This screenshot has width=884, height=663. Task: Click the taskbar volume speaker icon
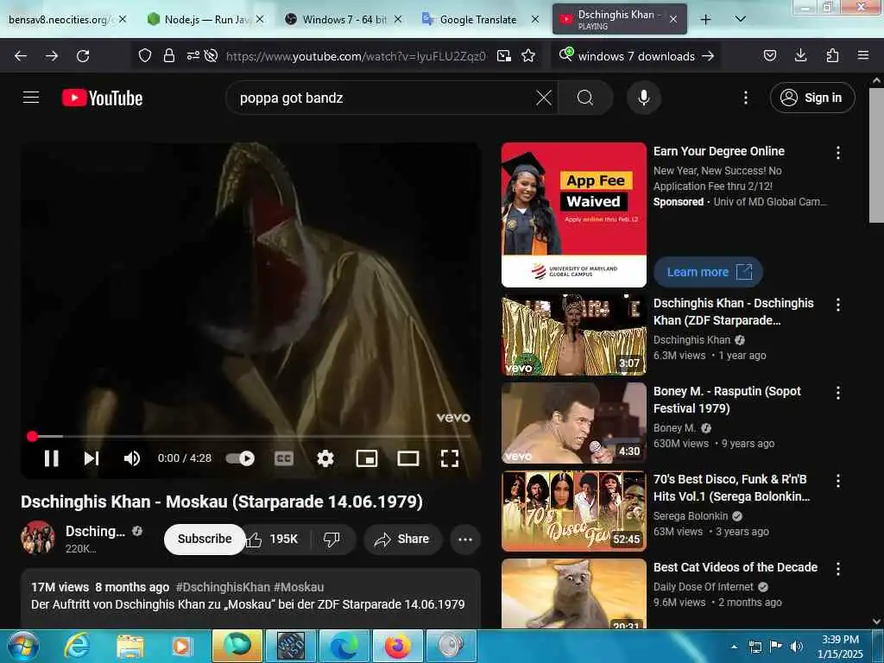tap(796, 647)
